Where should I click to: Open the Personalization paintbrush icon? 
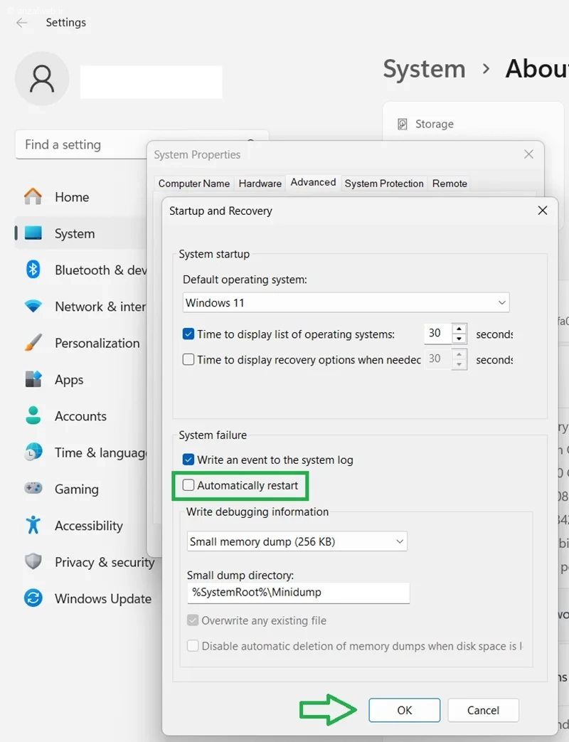point(33,343)
